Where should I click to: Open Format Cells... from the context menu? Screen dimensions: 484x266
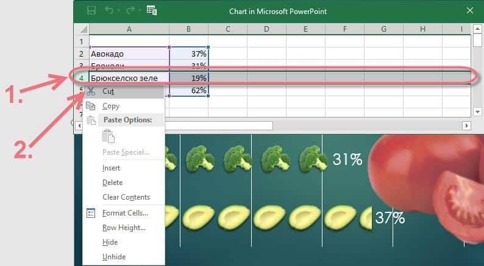tap(124, 213)
